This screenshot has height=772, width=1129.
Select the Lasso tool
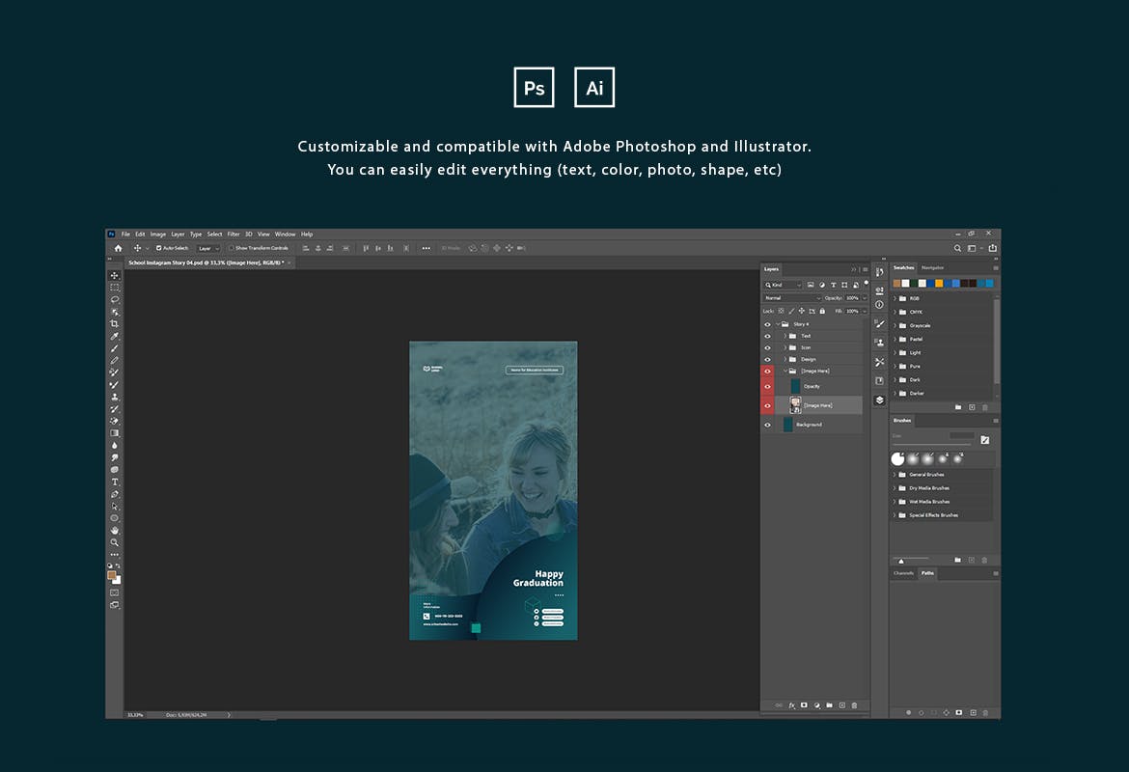115,299
